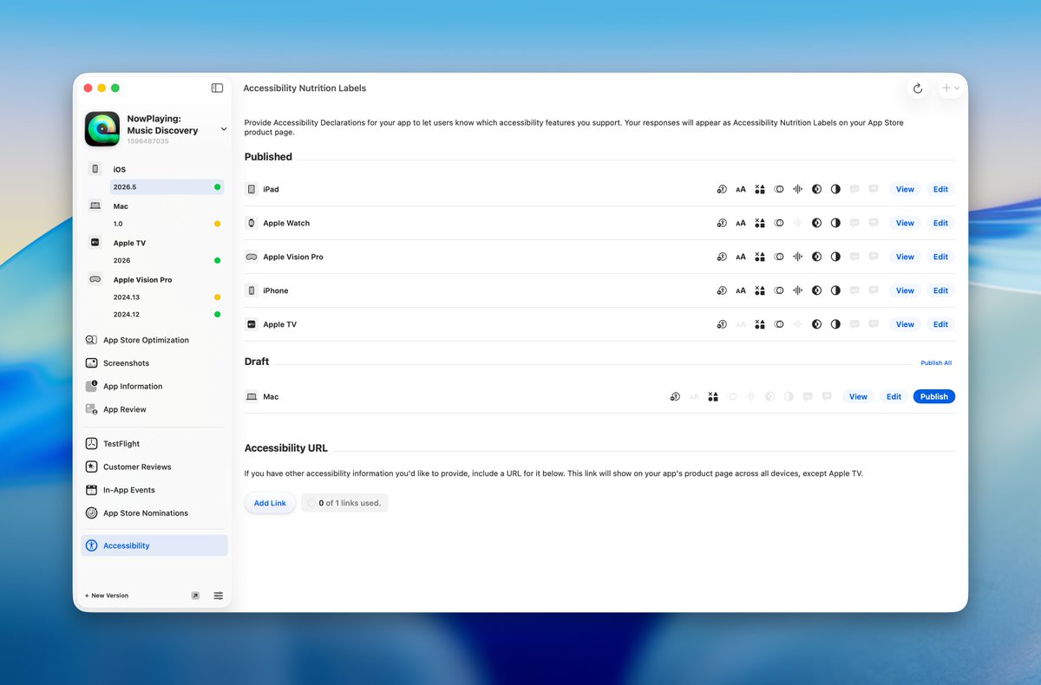
Task: View the Mac draft labels
Action: point(858,396)
